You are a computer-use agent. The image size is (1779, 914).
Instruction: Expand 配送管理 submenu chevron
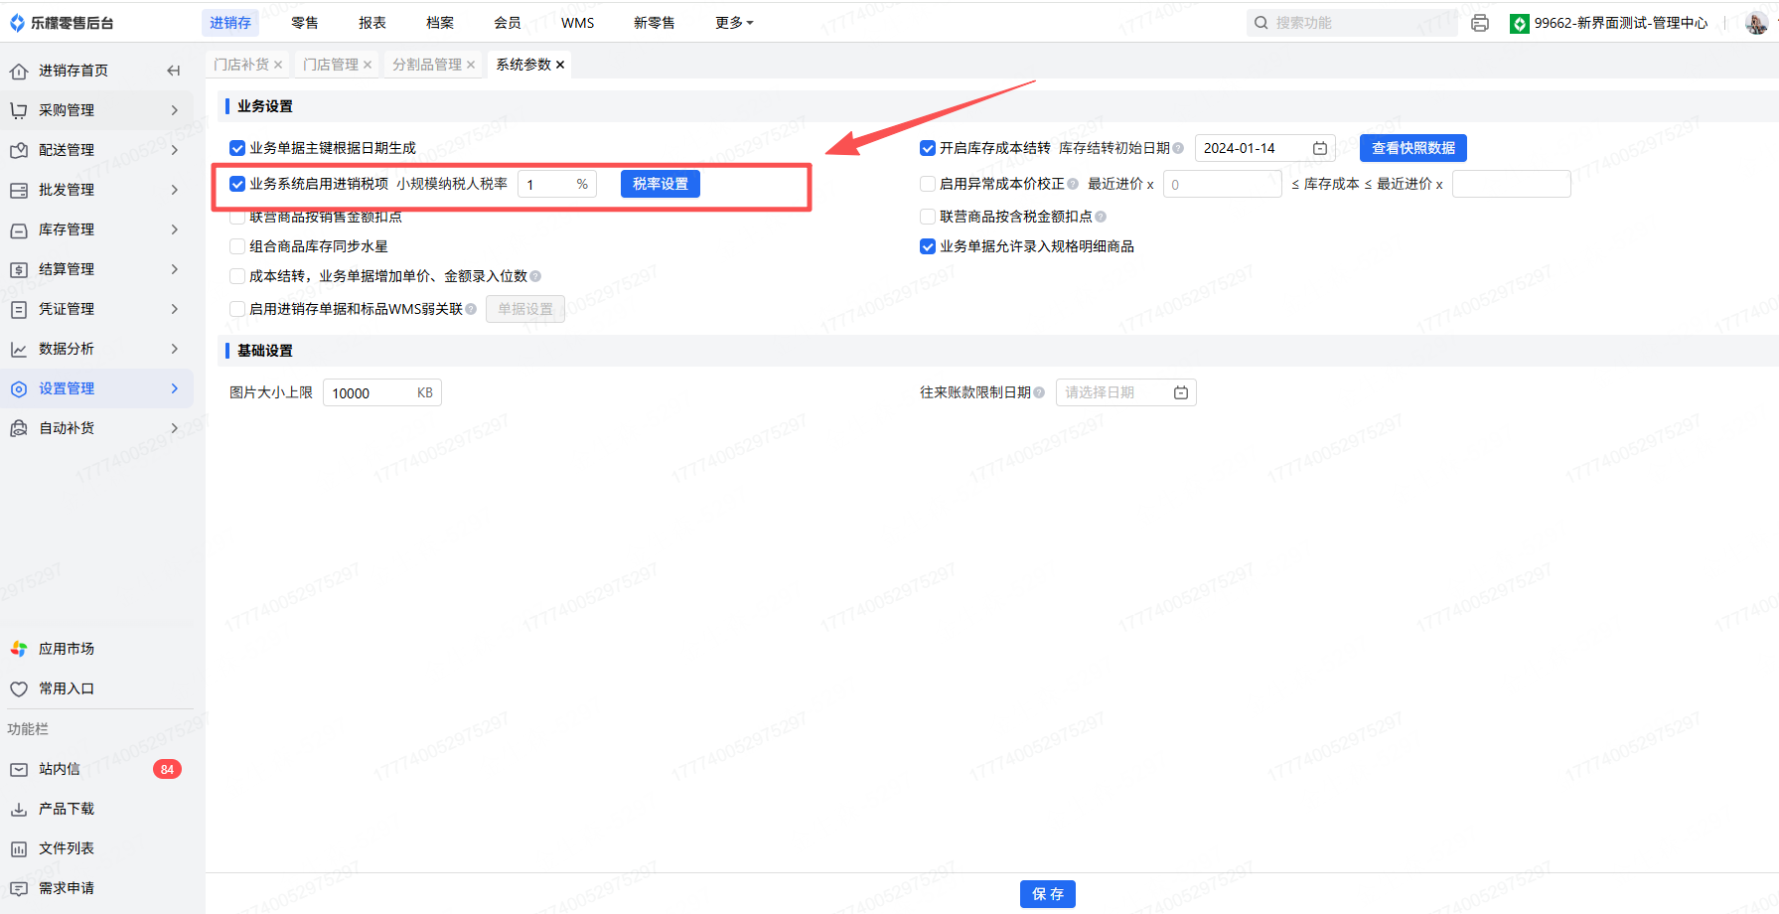click(x=175, y=150)
